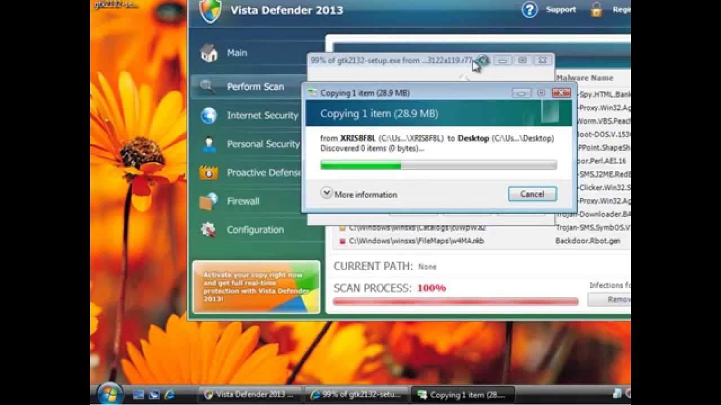
Task: Open Main menu item
Action: click(237, 53)
